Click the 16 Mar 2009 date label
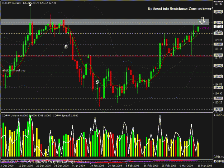Screen dimensions: 224x168 click(x=205, y=165)
